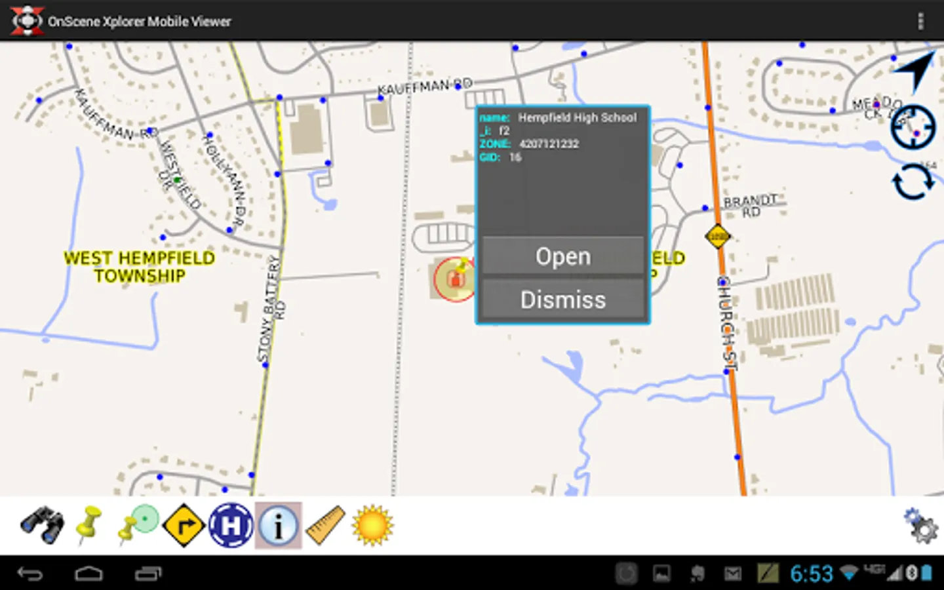Tap the Android home button

coord(89,574)
